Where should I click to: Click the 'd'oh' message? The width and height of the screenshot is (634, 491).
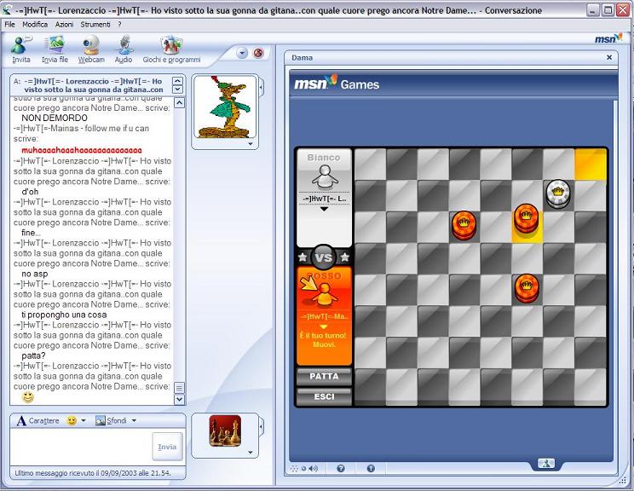[x=30, y=192]
